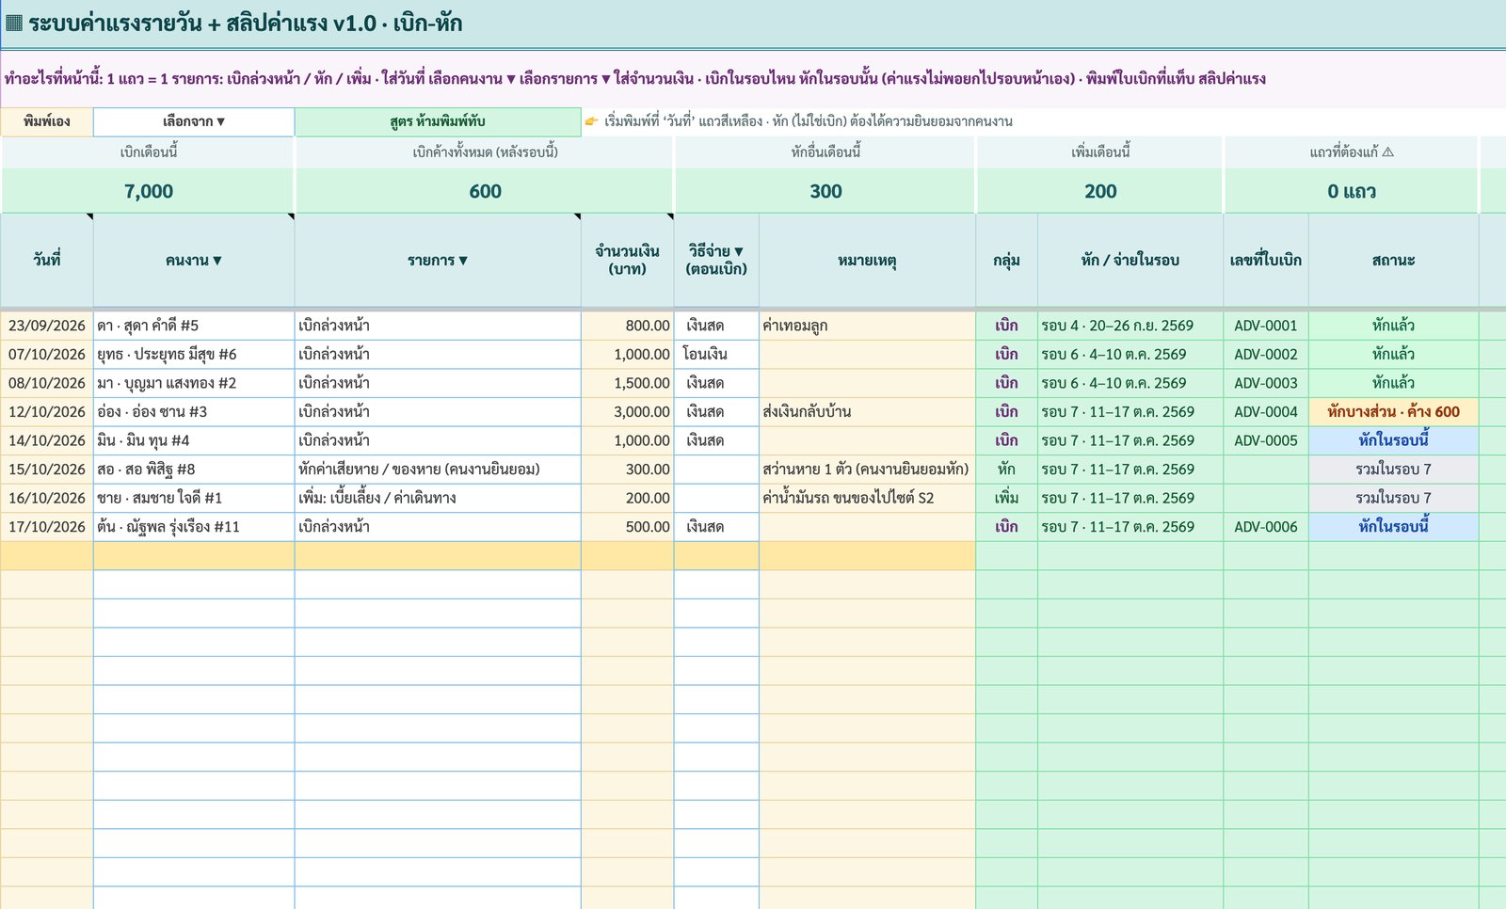Select the เลขที่ใบเบิก column header
The image size is (1506, 909).
click(x=1266, y=260)
